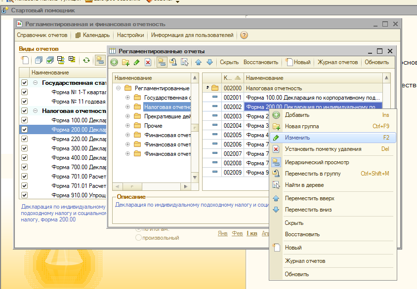Select row 002001 Форма 100.00 Декларация

pyautogui.click(x=292, y=97)
